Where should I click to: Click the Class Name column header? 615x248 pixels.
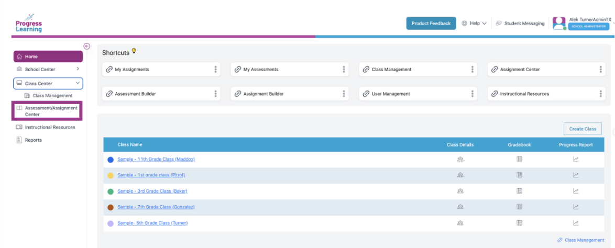[x=130, y=144]
